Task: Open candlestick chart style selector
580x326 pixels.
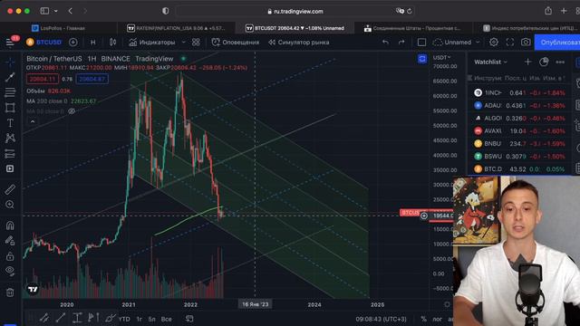Action: pos(112,43)
